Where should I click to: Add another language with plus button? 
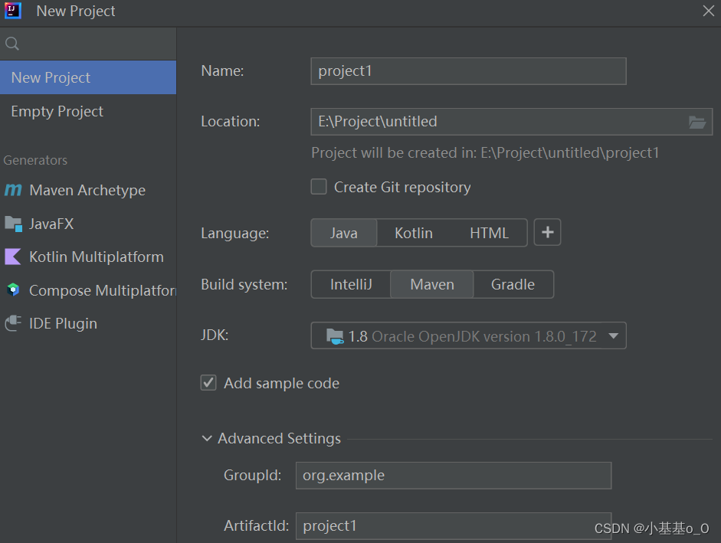click(x=547, y=232)
